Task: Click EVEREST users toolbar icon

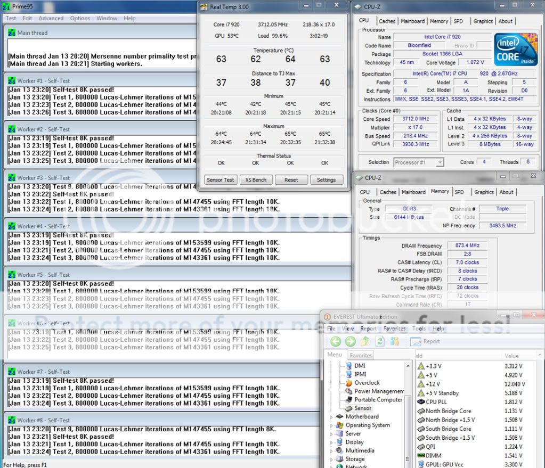Action: pos(395,341)
